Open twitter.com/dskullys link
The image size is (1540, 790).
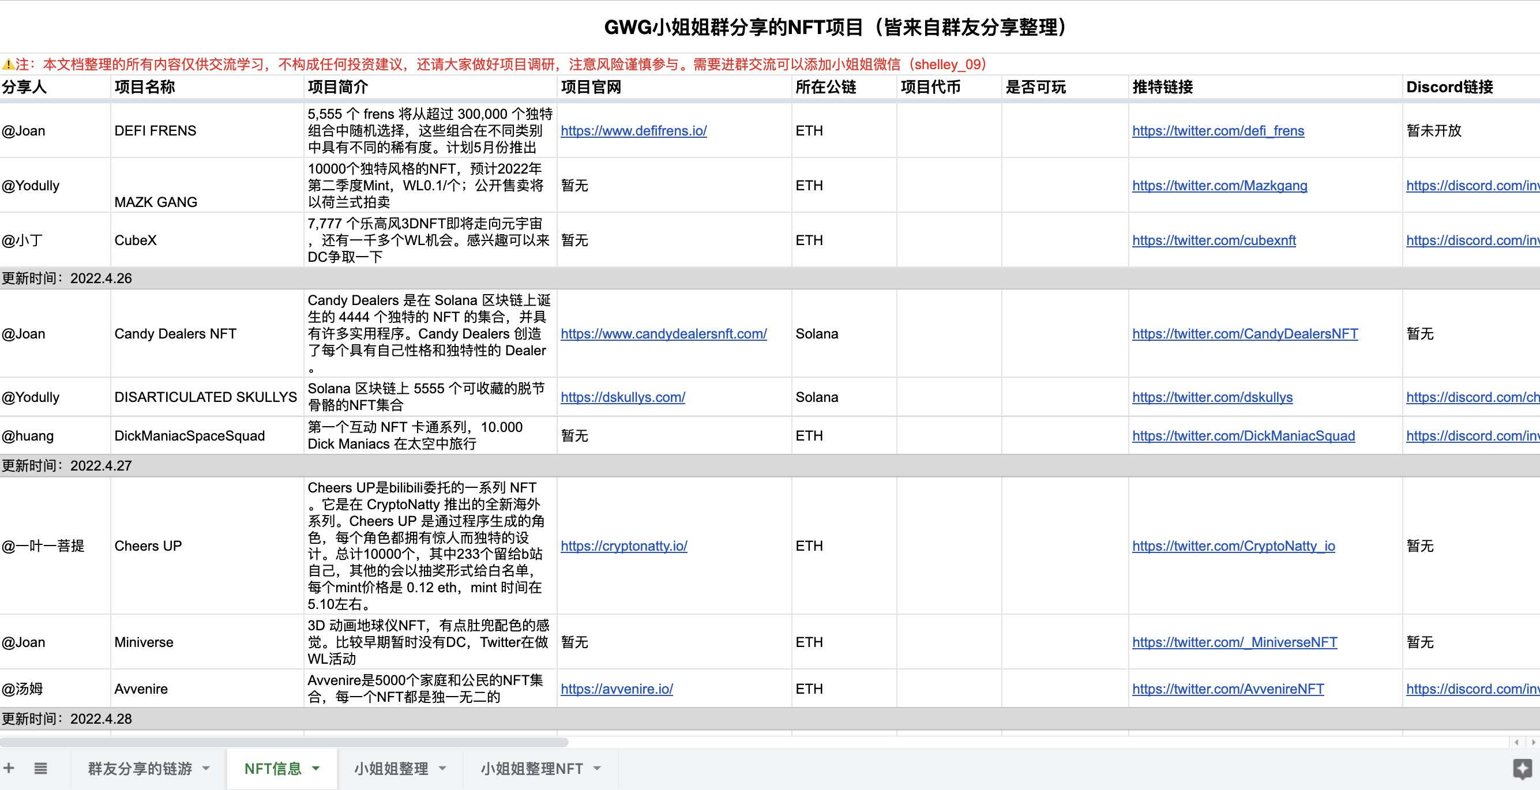point(1212,397)
